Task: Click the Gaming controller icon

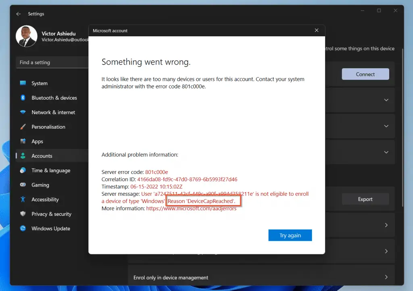Action: (23, 185)
